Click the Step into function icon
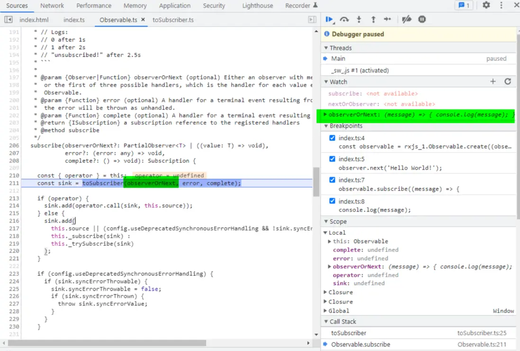 [x=359, y=19]
